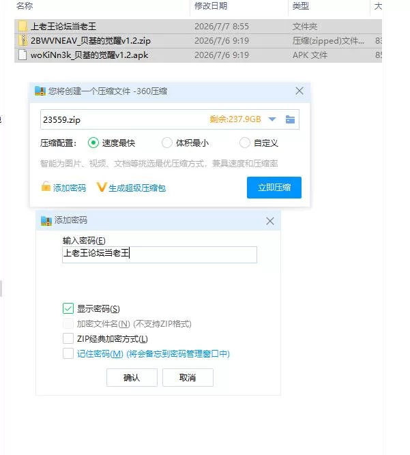Check the 记住密码(M) box
This screenshot has height=455, width=410.
[x=68, y=353]
